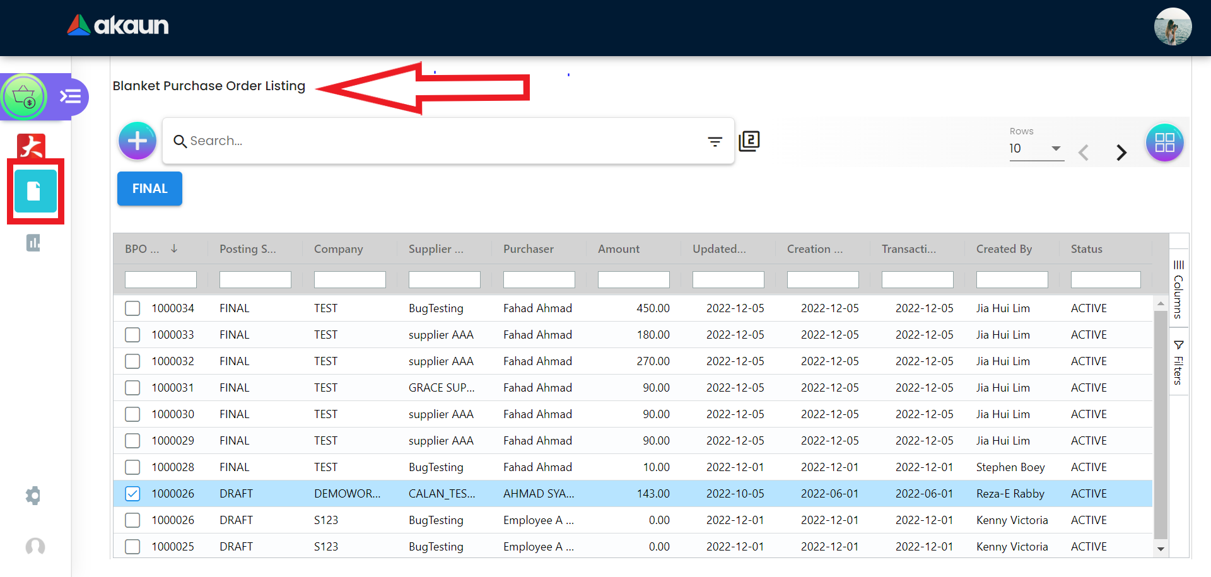Uncheck the selected DEMOWOR row checkbox
This screenshot has width=1211, height=577.
[x=132, y=494]
